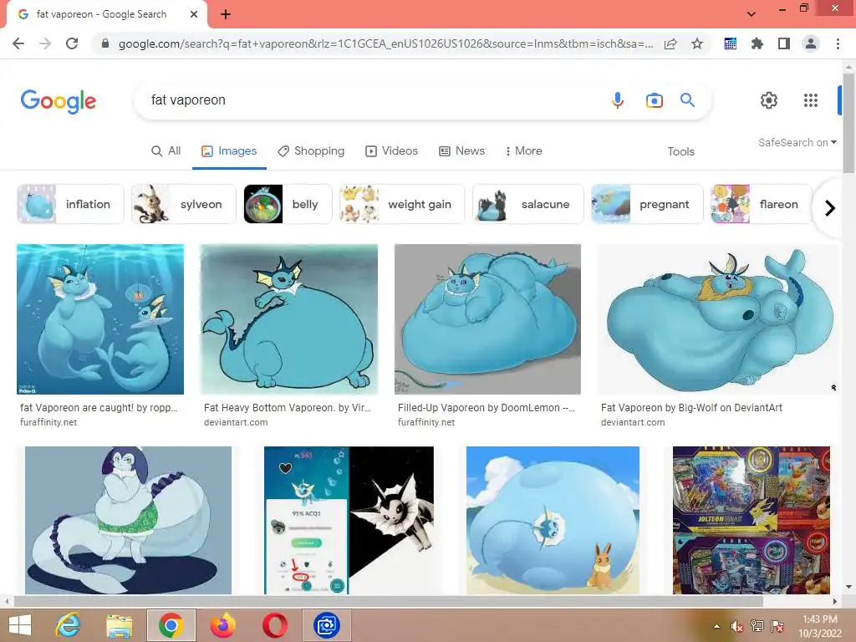Select the salacune suggestion chip
Image resolution: width=856 pixels, height=642 pixels.
pyautogui.click(x=528, y=204)
